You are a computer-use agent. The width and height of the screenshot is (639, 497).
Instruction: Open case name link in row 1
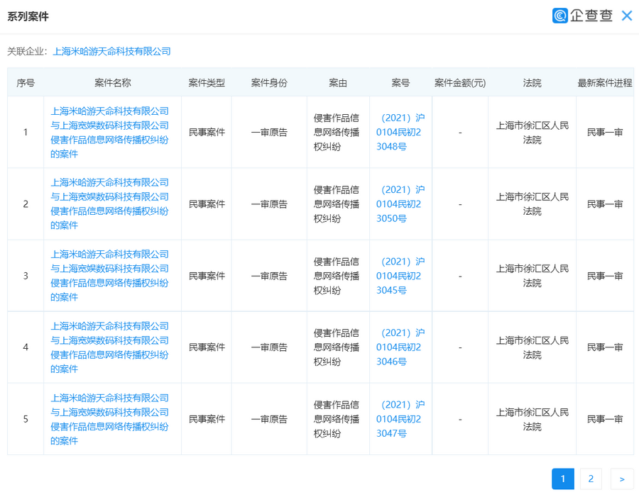tap(110, 132)
